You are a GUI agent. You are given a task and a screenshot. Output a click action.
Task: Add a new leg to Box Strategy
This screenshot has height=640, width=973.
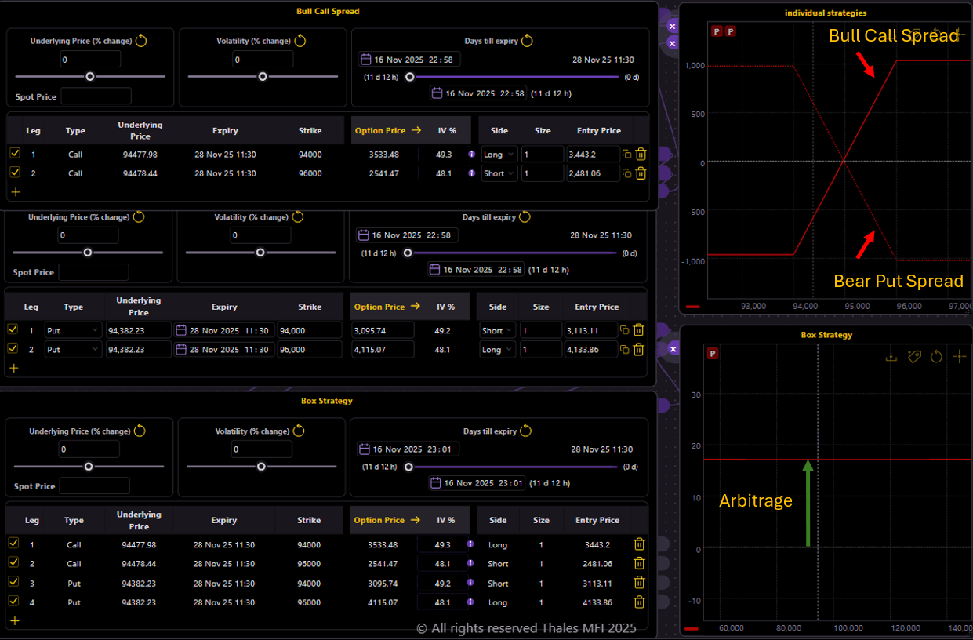coord(13,620)
